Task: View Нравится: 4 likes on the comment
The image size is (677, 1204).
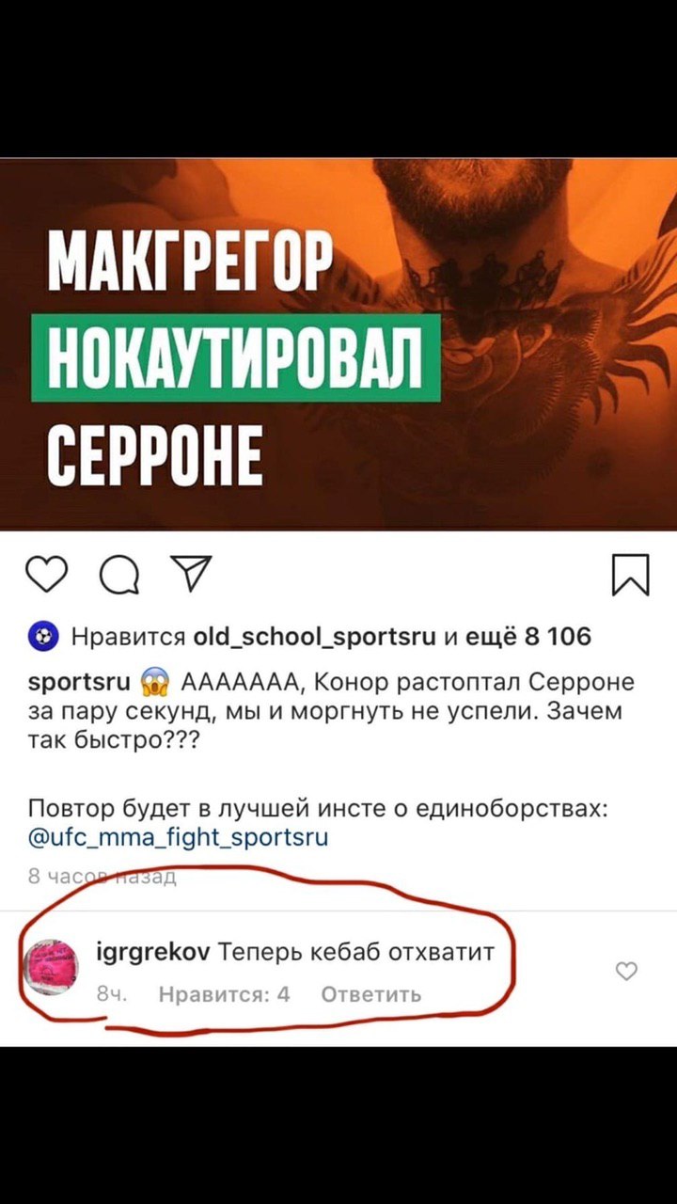Action: coord(225,993)
